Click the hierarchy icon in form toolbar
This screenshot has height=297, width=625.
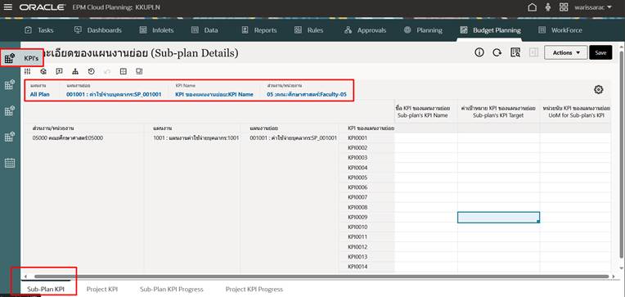pos(75,71)
